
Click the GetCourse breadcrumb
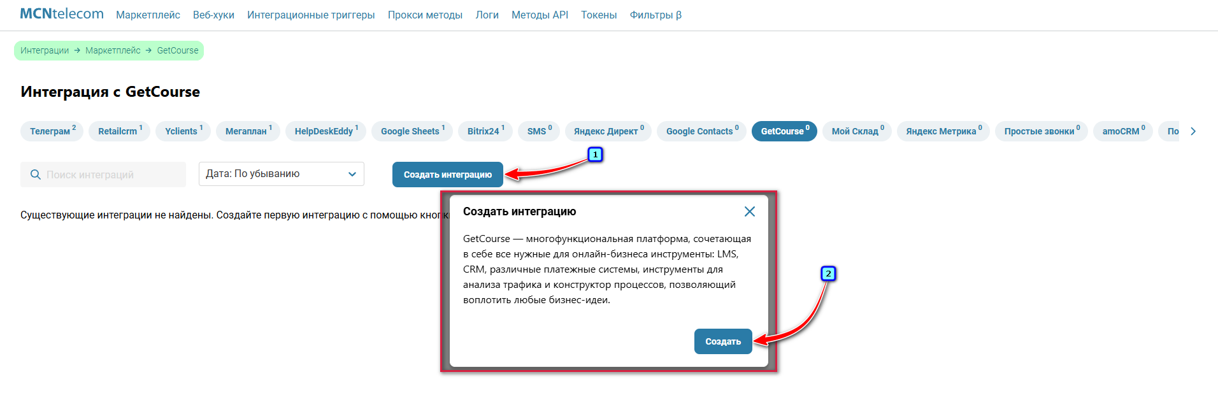(x=178, y=50)
